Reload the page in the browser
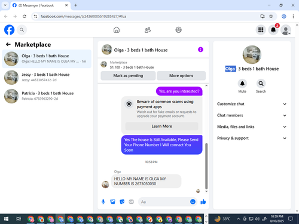Image resolution: width=299 pixels, height=224 pixels. 25,16
